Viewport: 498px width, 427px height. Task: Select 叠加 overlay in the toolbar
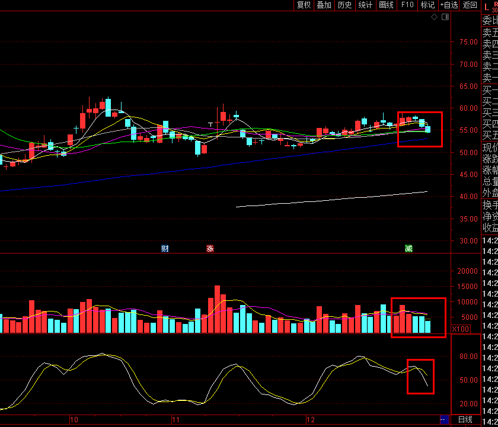324,5
